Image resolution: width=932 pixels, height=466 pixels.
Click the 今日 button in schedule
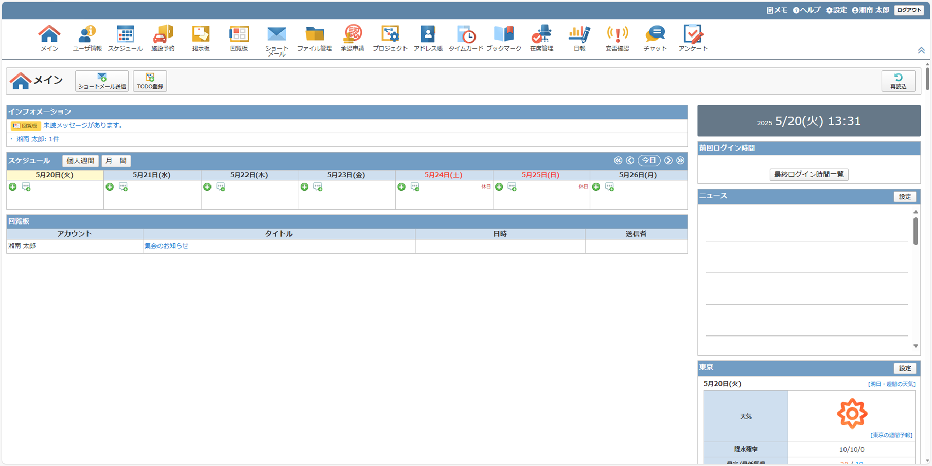pos(649,161)
